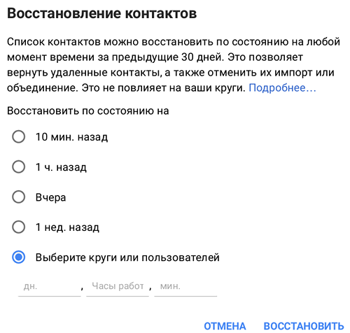350x333 pixels.
Task: Click the "1 ч. назад" label text
Action: point(61,167)
